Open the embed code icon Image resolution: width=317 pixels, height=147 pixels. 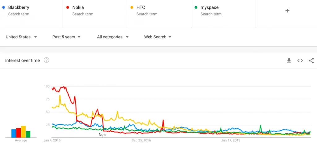(300, 61)
